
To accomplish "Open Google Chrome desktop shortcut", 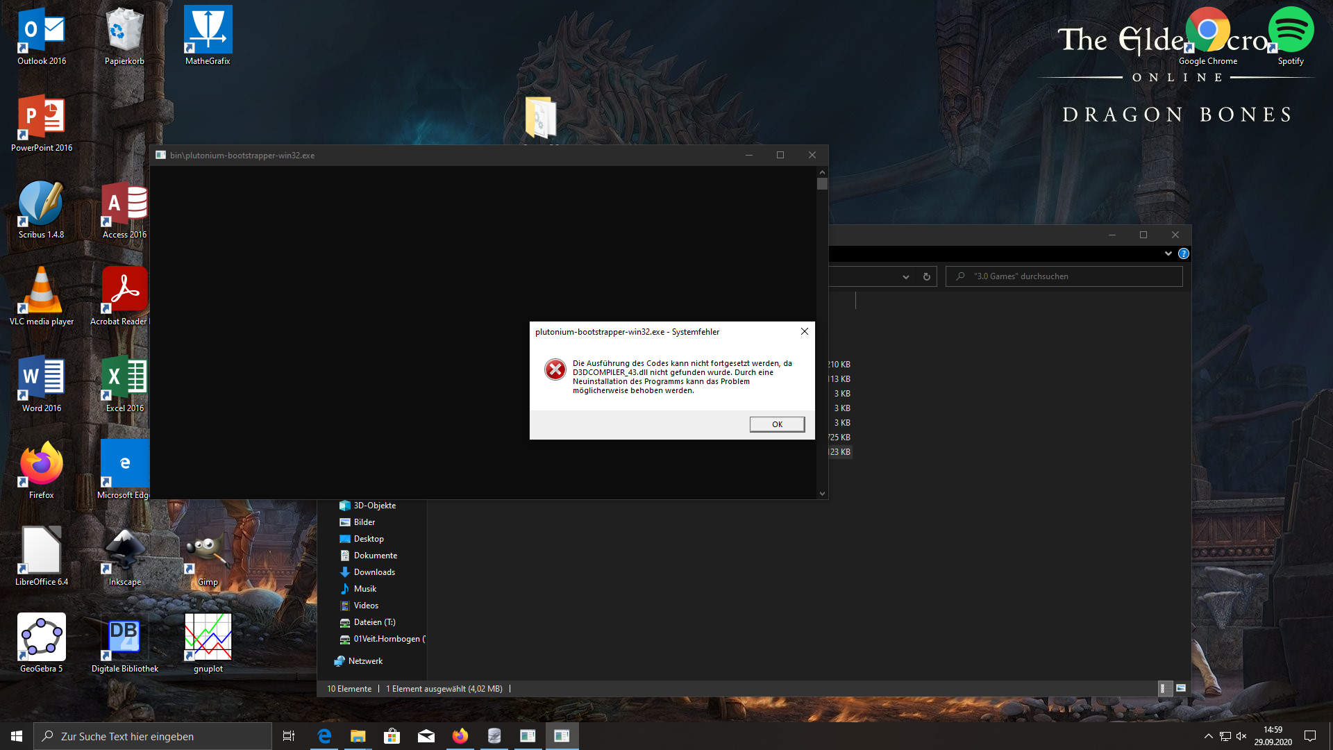I will (x=1208, y=36).
